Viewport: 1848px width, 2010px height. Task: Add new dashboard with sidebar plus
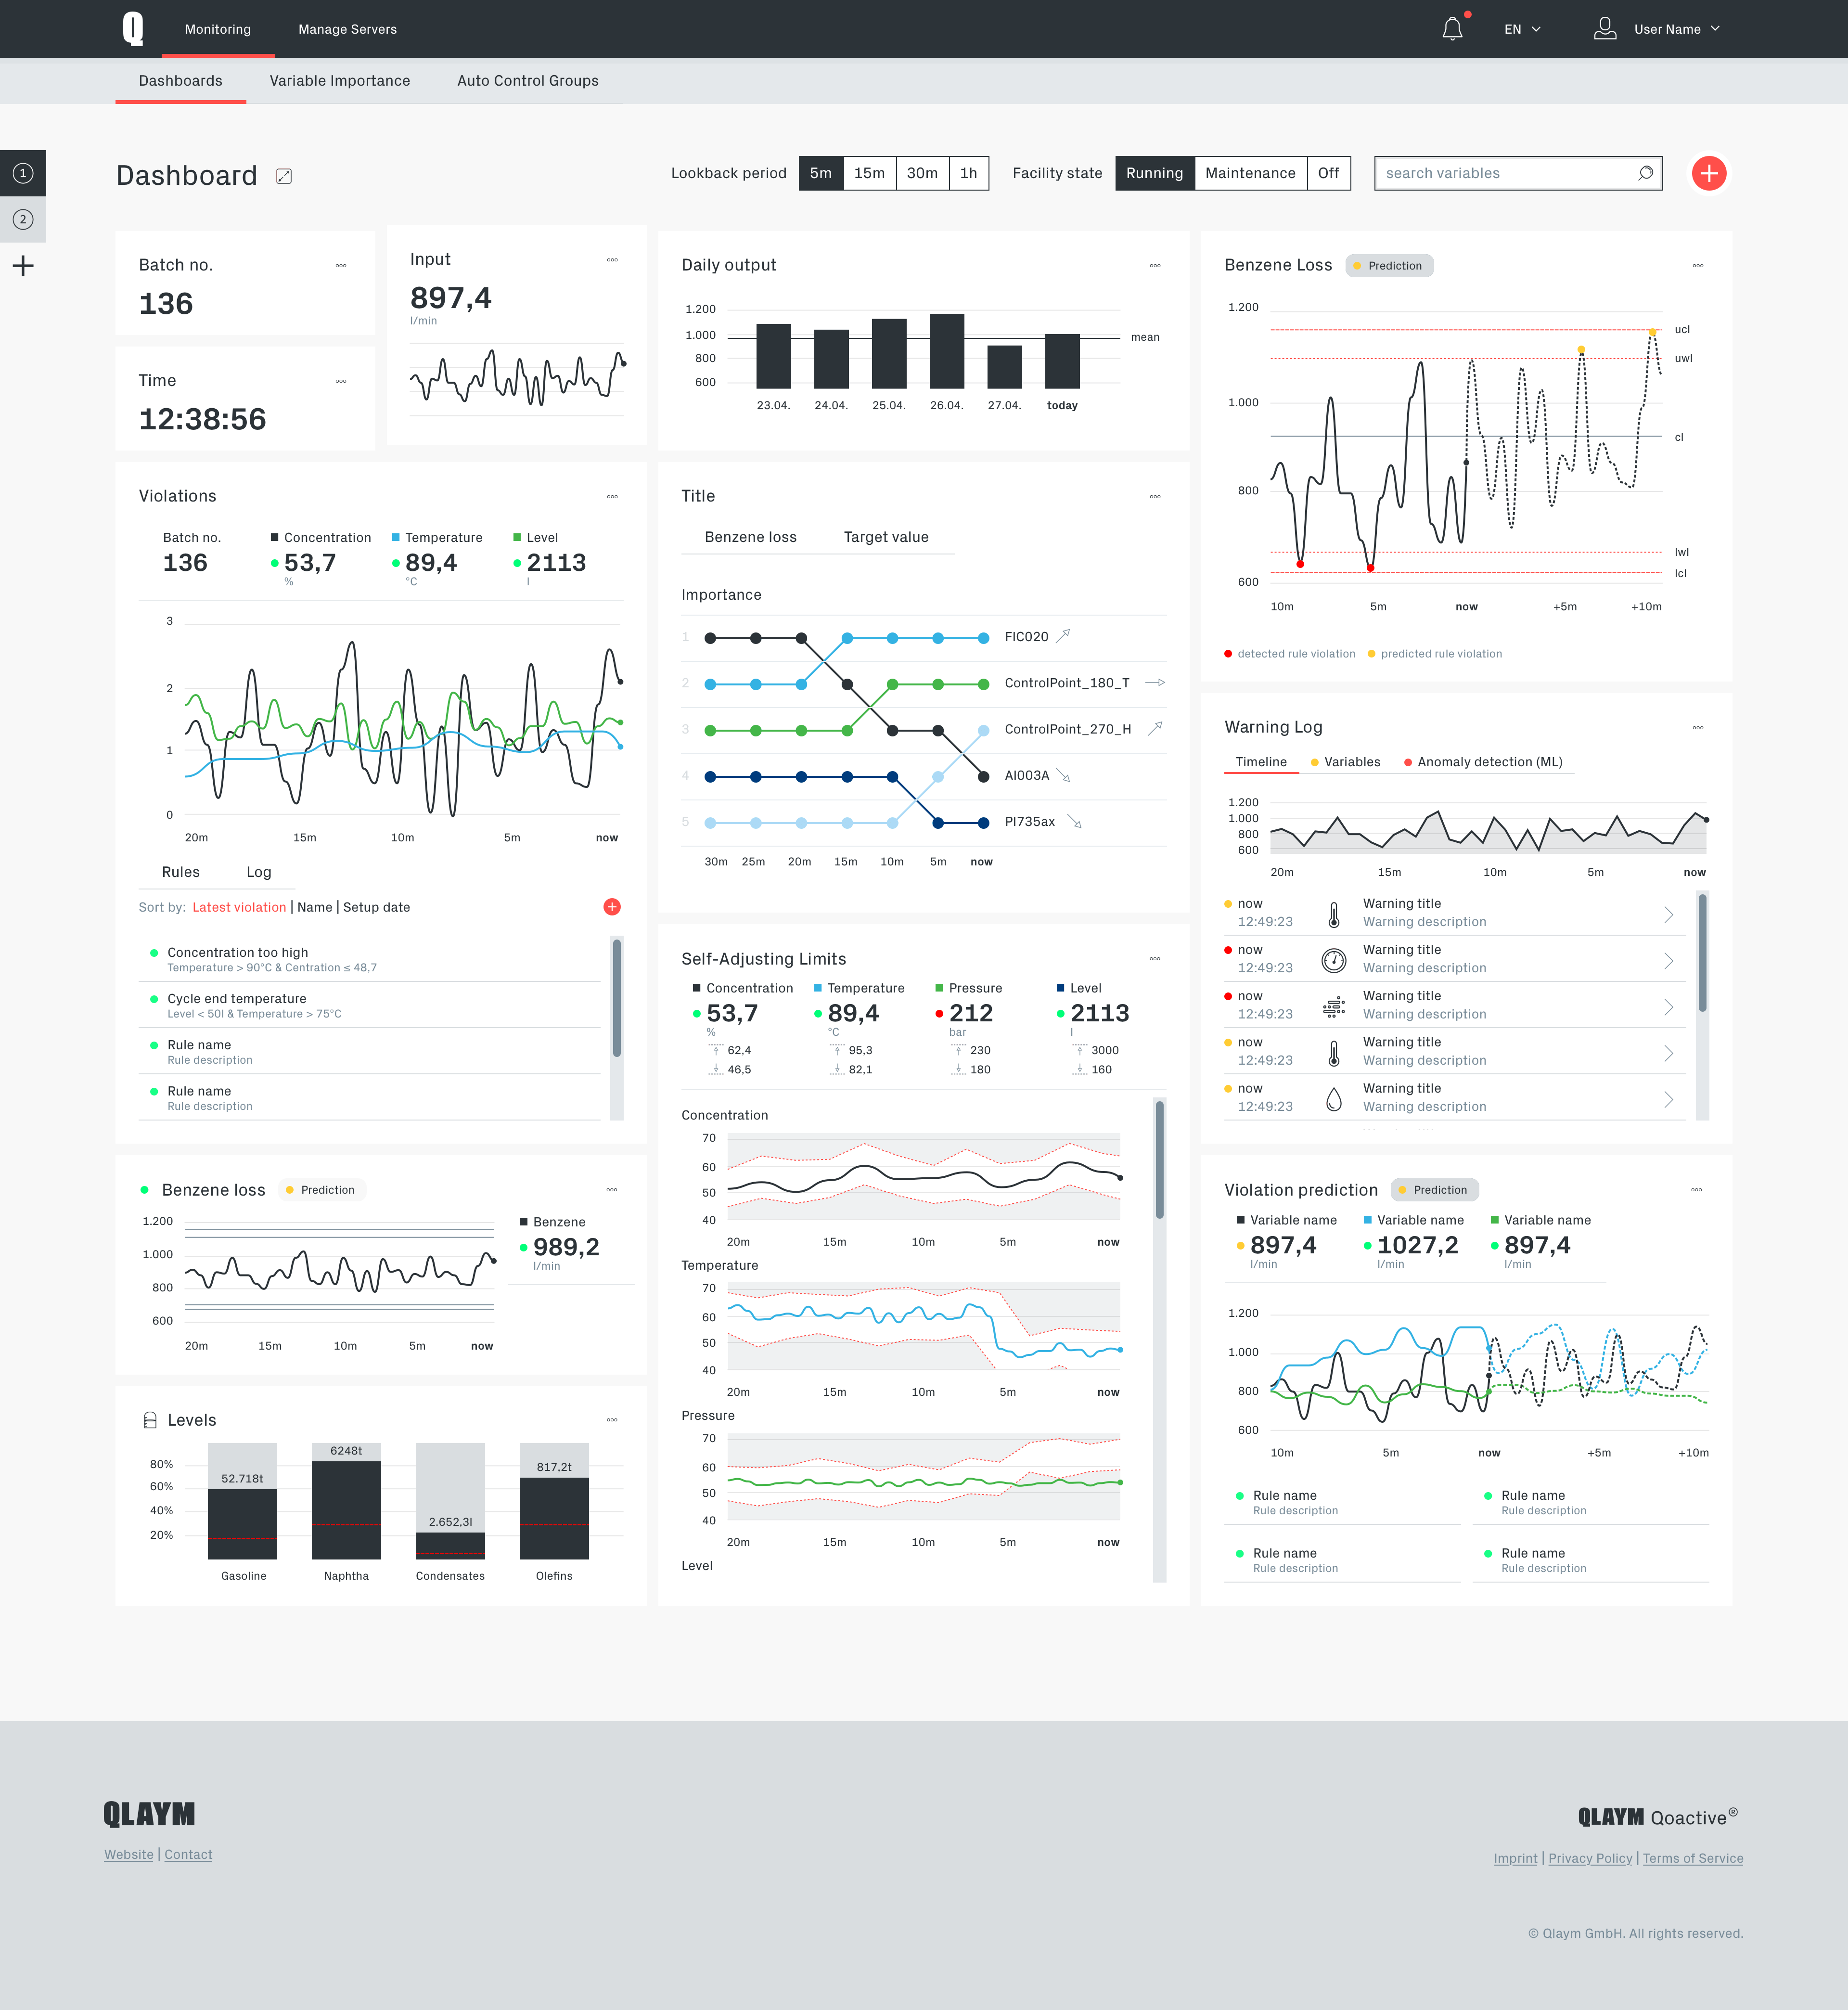[x=23, y=265]
